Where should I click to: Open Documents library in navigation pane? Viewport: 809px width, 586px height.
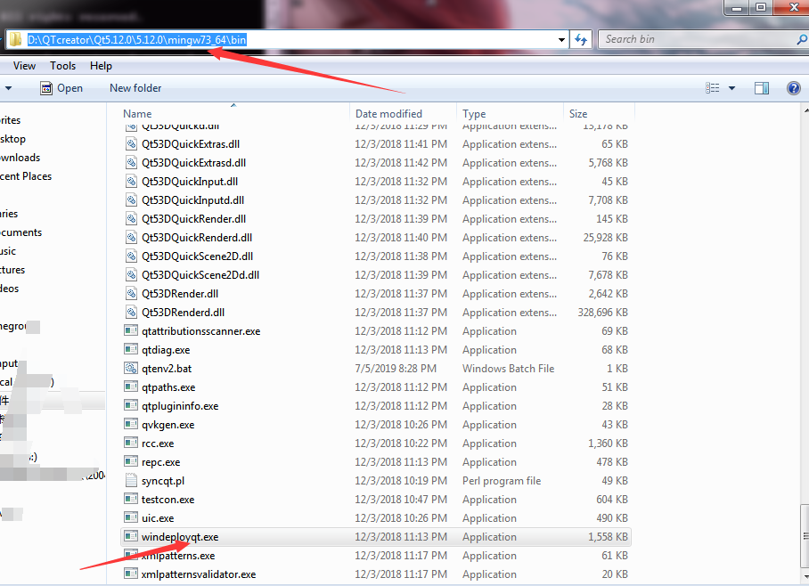coord(20,232)
